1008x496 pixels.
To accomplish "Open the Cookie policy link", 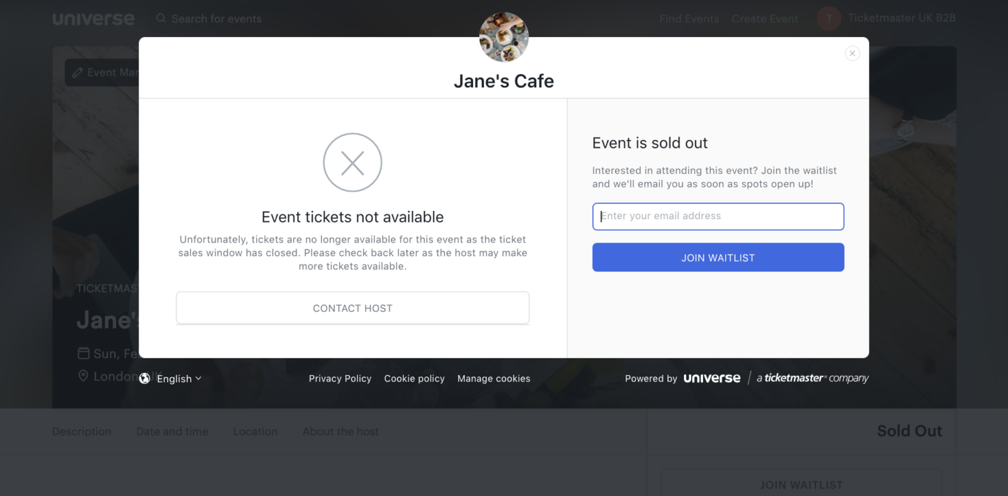I will 415,378.
